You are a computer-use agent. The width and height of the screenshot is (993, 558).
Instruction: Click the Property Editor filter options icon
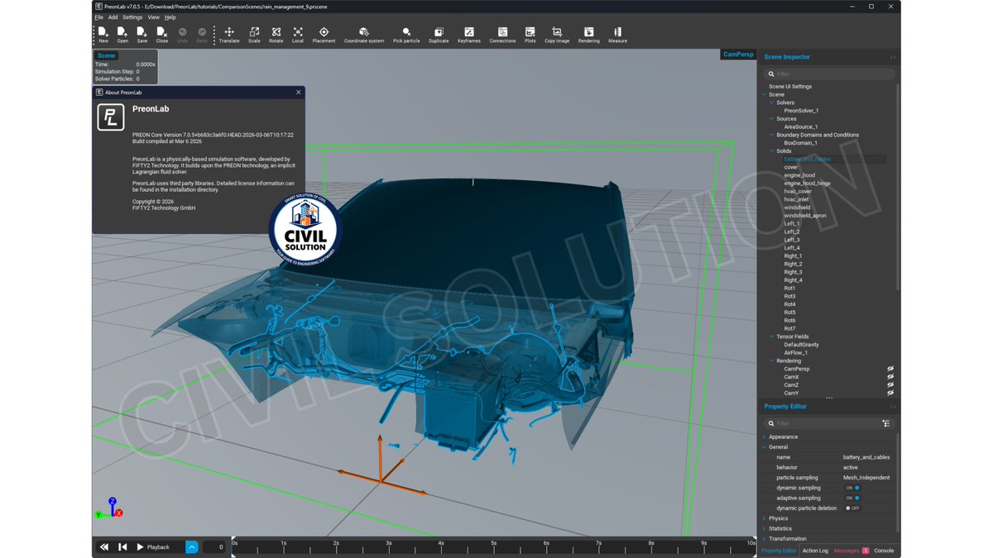click(886, 423)
